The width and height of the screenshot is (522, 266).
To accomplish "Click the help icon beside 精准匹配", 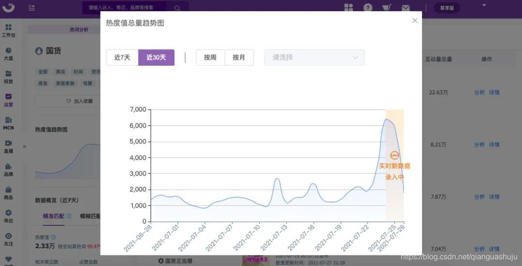I will click(69, 216).
